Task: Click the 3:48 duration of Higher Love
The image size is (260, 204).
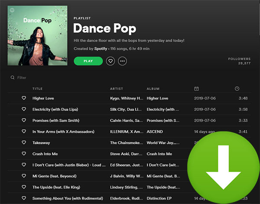Action: (x=243, y=98)
